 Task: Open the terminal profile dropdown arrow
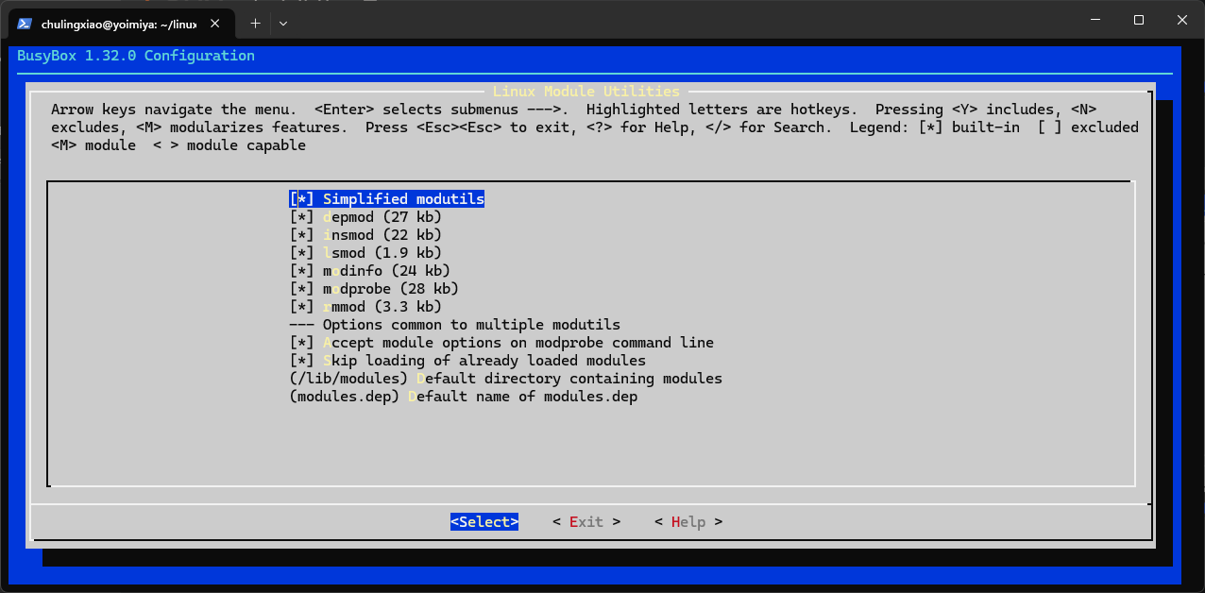(x=283, y=23)
